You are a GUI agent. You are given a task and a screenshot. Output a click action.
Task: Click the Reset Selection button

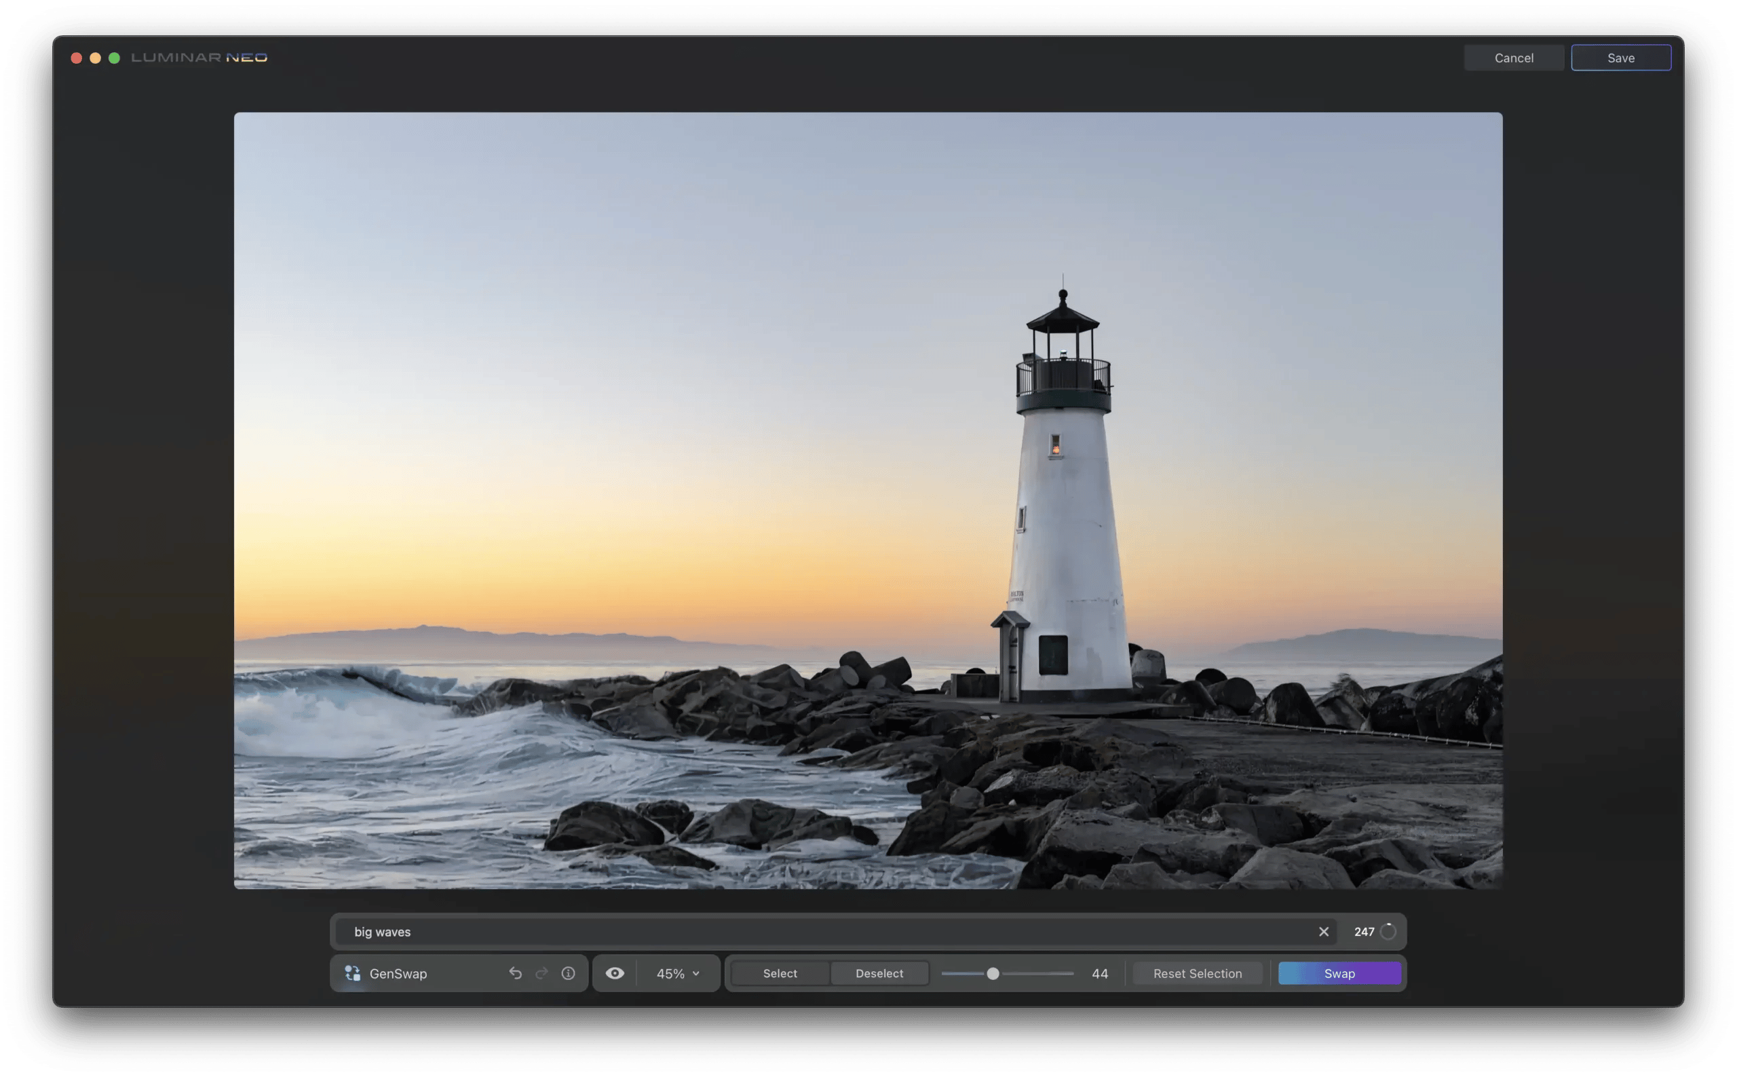pos(1197,973)
